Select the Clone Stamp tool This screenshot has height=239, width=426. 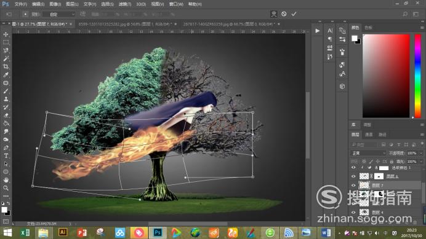click(x=6, y=100)
